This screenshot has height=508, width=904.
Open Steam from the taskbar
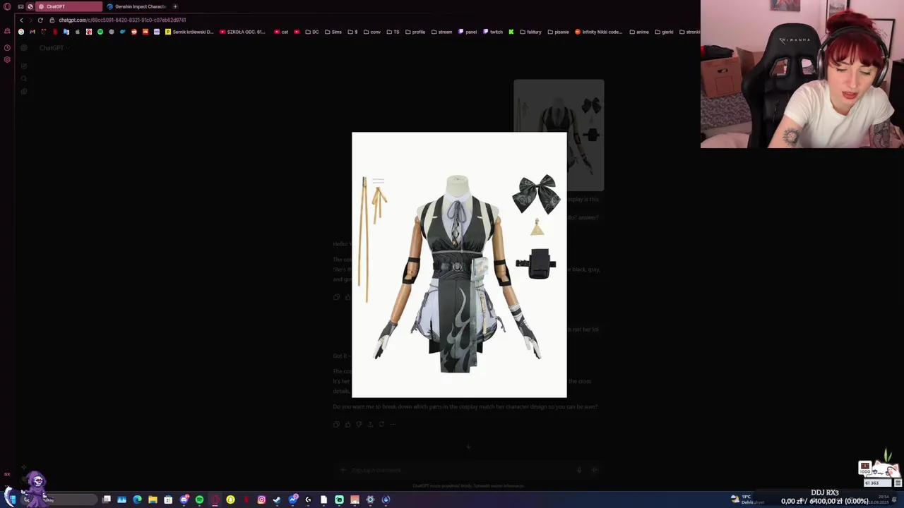277,500
